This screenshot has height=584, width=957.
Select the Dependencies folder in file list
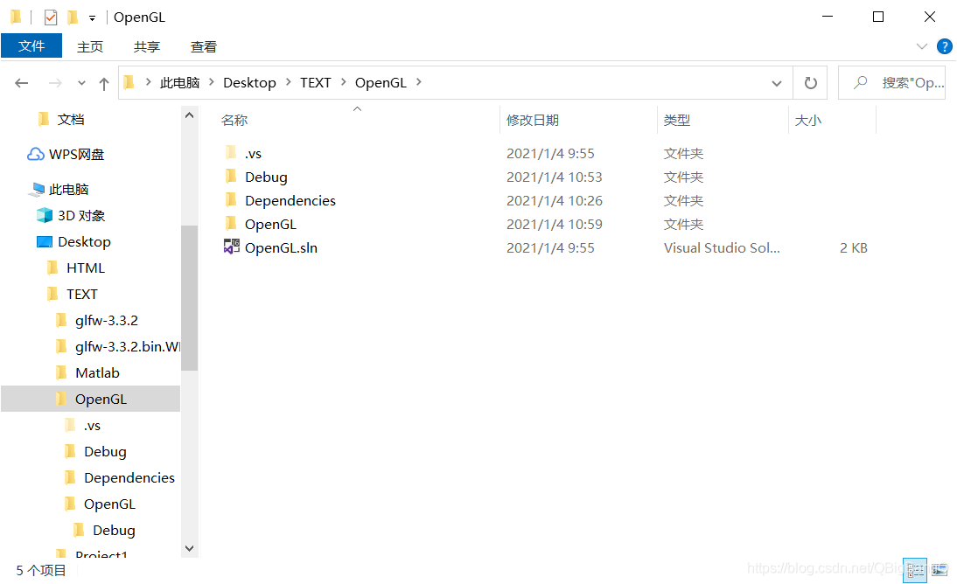[290, 201]
